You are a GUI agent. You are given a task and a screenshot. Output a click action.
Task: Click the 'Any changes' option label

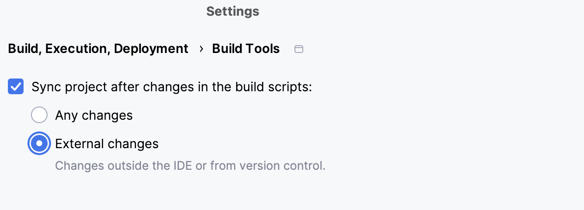point(94,116)
